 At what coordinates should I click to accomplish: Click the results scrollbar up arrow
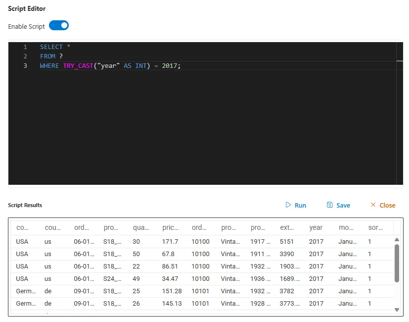[397, 240]
